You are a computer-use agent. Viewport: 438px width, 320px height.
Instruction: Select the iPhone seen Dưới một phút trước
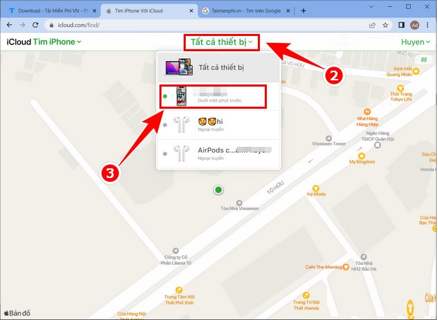click(x=219, y=96)
